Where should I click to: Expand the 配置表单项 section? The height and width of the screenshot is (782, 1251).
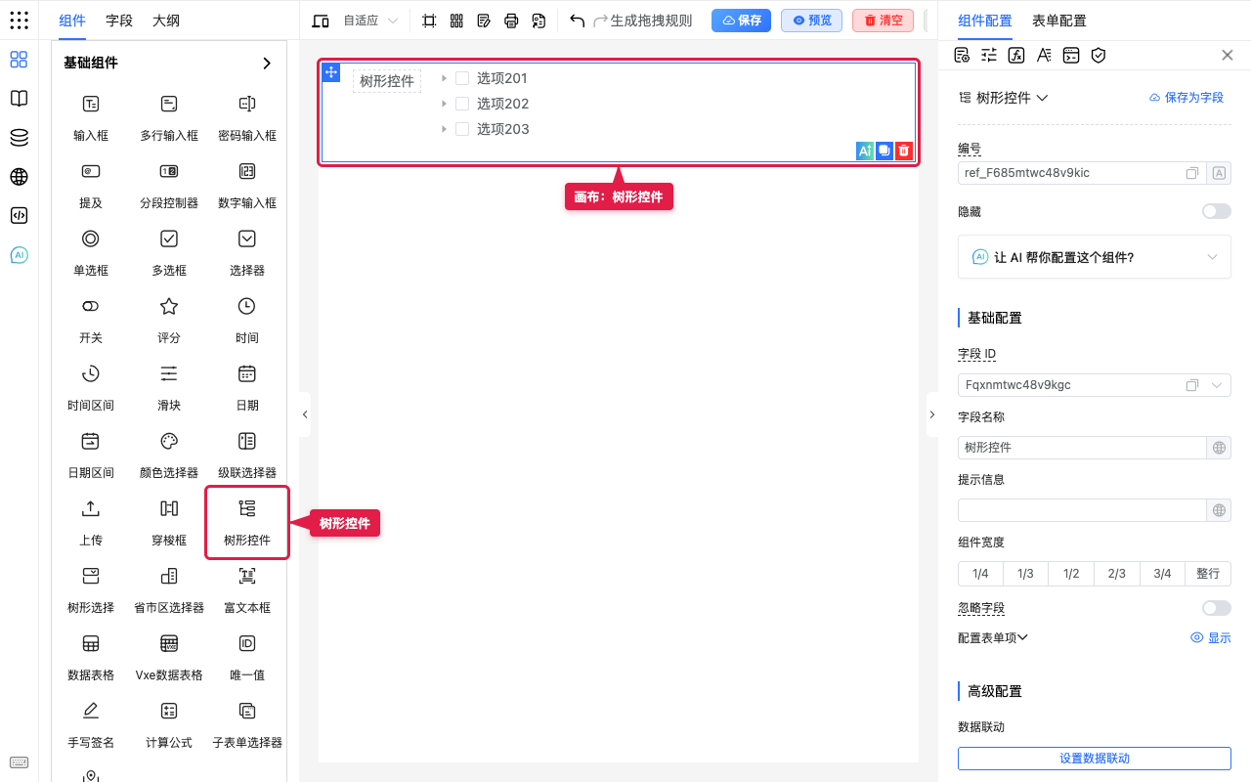993,637
